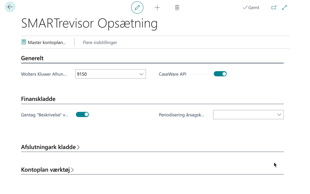This screenshot has height=194, width=310.
Task: Toggle the CaseWare API switch
Action: pyautogui.click(x=220, y=74)
